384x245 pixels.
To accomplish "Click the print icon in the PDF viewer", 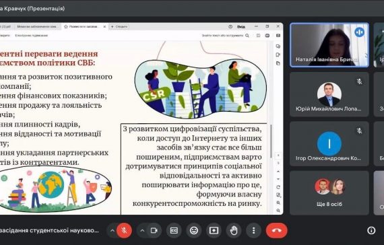I will [x=267, y=36].
